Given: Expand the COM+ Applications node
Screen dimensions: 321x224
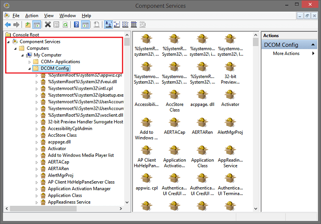Looking at the screenshot, I should 29,62.
